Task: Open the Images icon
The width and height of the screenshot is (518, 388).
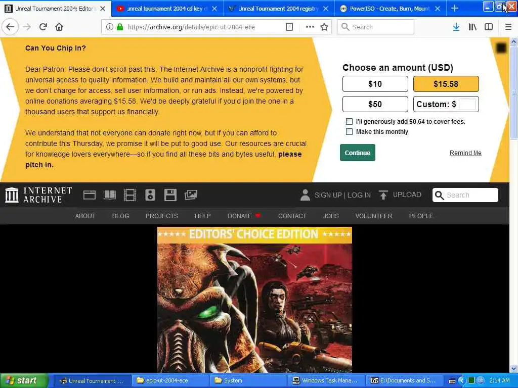Action: click(x=191, y=195)
